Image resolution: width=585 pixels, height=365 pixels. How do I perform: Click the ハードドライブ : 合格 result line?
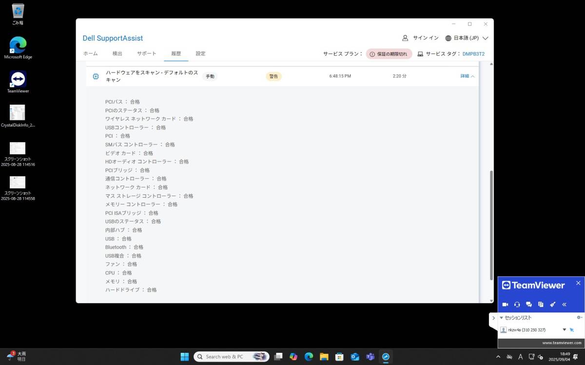click(x=131, y=290)
